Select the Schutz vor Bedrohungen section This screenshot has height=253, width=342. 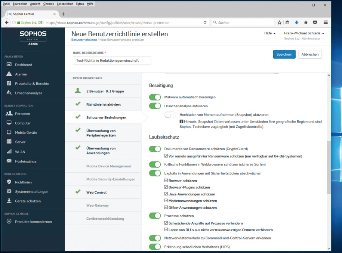click(104, 117)
